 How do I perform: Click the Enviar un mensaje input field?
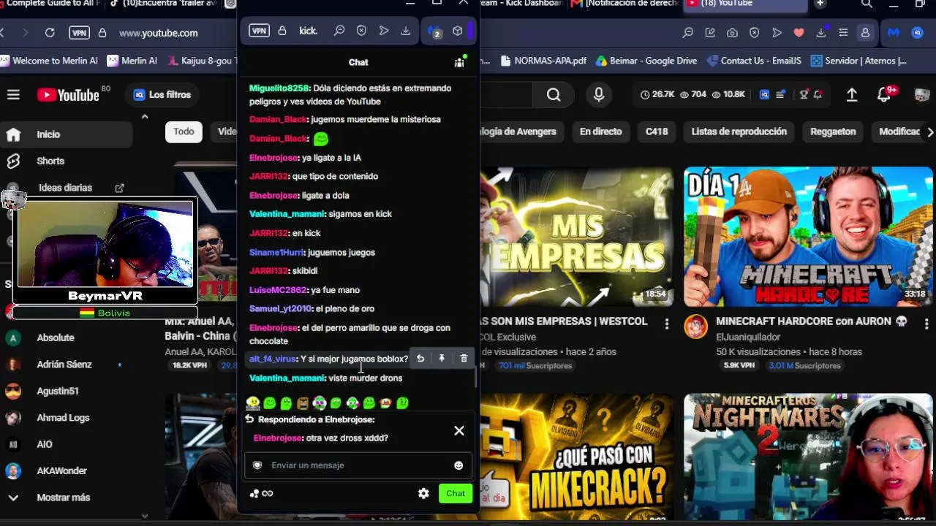coord(358,465)
